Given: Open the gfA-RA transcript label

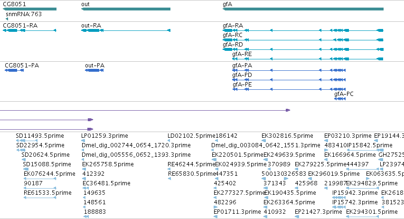Looking at the screenshot, I should tap(233, 26).
